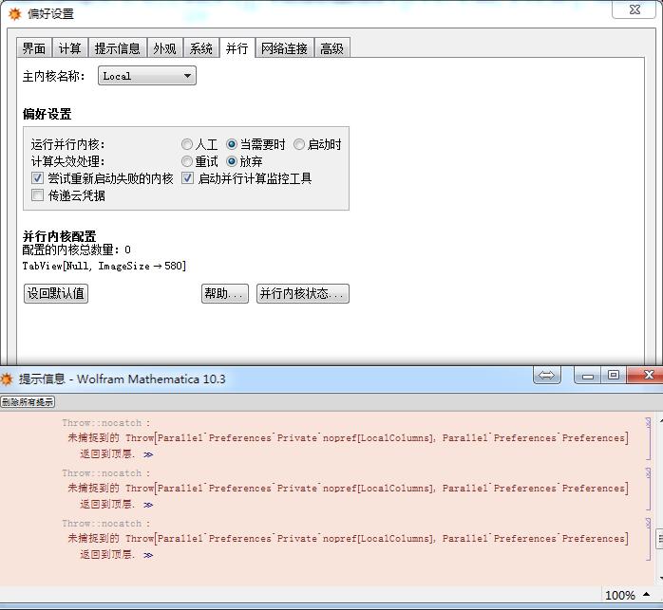Image resolution: width=663 pixels, height=610 pixels.
Task: Click the messages window scrollbar thumb
Action: click(660, 539)
